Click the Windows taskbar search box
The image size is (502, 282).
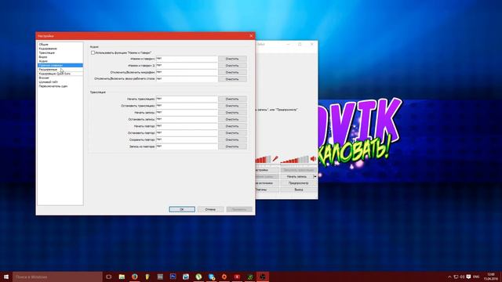coord(57,277)
